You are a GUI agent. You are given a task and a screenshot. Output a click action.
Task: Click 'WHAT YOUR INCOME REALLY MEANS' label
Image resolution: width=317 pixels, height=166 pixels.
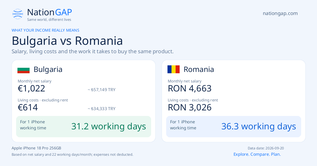pyautogui.click(x=45, y=30)
